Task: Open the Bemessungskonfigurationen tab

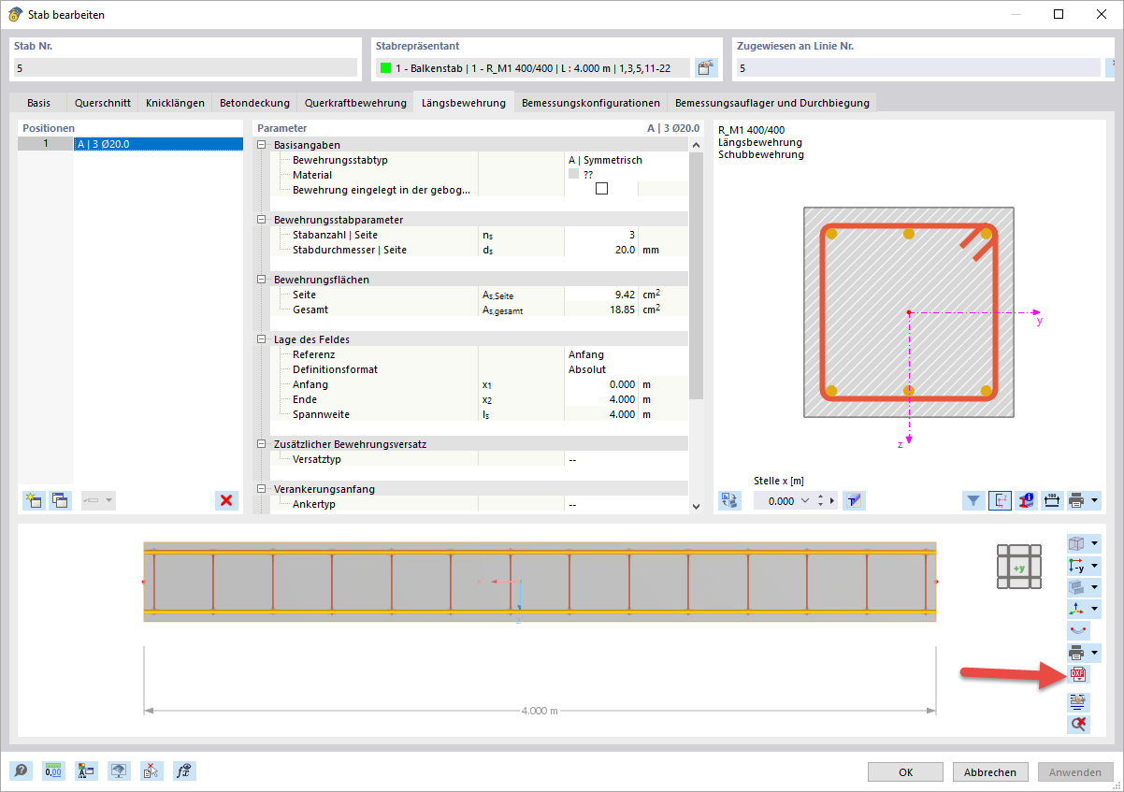Action: click(591, 103)
